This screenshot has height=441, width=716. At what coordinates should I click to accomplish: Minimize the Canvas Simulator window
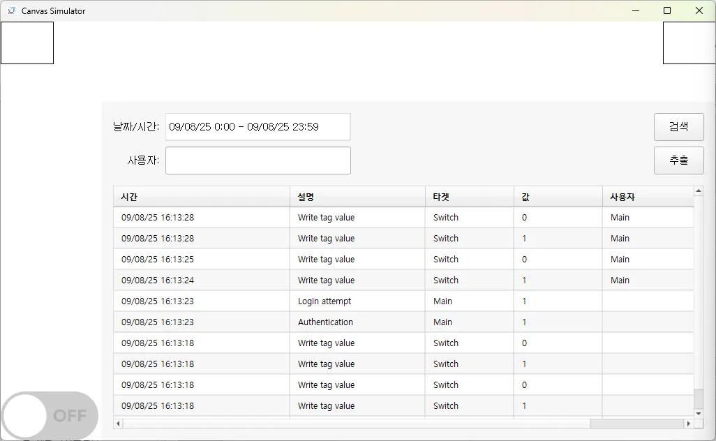pos(635,10)
